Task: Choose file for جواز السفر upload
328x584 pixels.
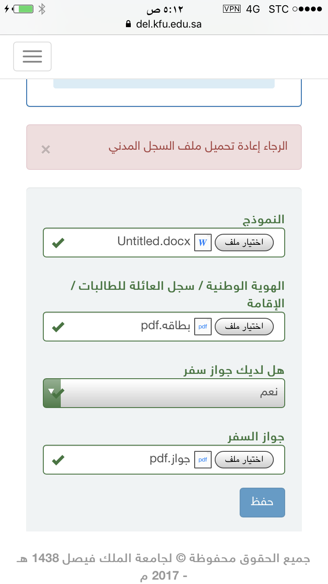Action: coord(244,460)
